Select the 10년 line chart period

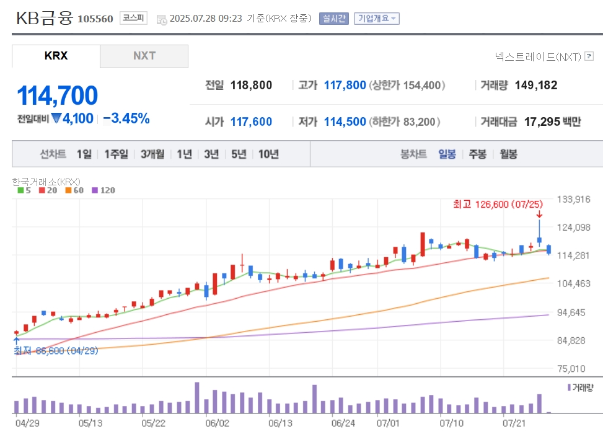click(x=268, y=154)
